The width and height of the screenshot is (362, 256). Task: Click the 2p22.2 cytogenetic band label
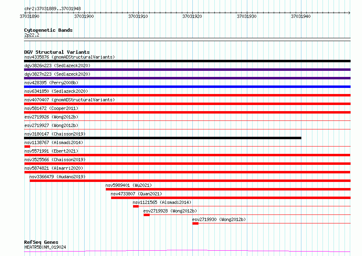tap(32, 35)
